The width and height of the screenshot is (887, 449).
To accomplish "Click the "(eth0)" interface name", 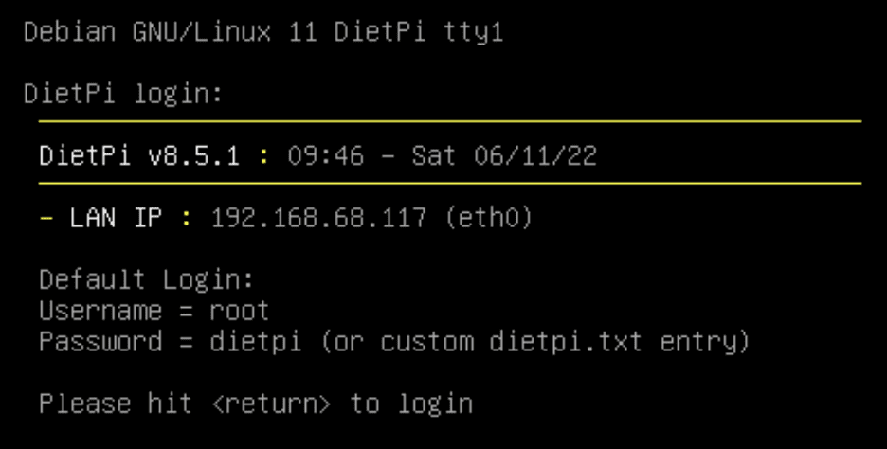I will pos(488,218).
